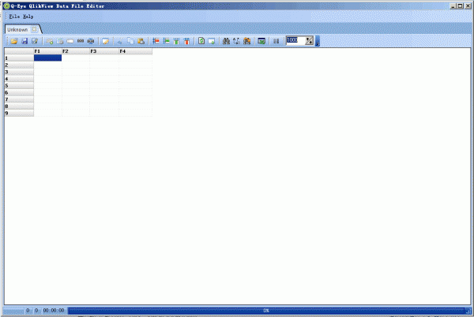Expand the toolbar overflow options arrow
The image size is (474, 317).
[318, 41]
